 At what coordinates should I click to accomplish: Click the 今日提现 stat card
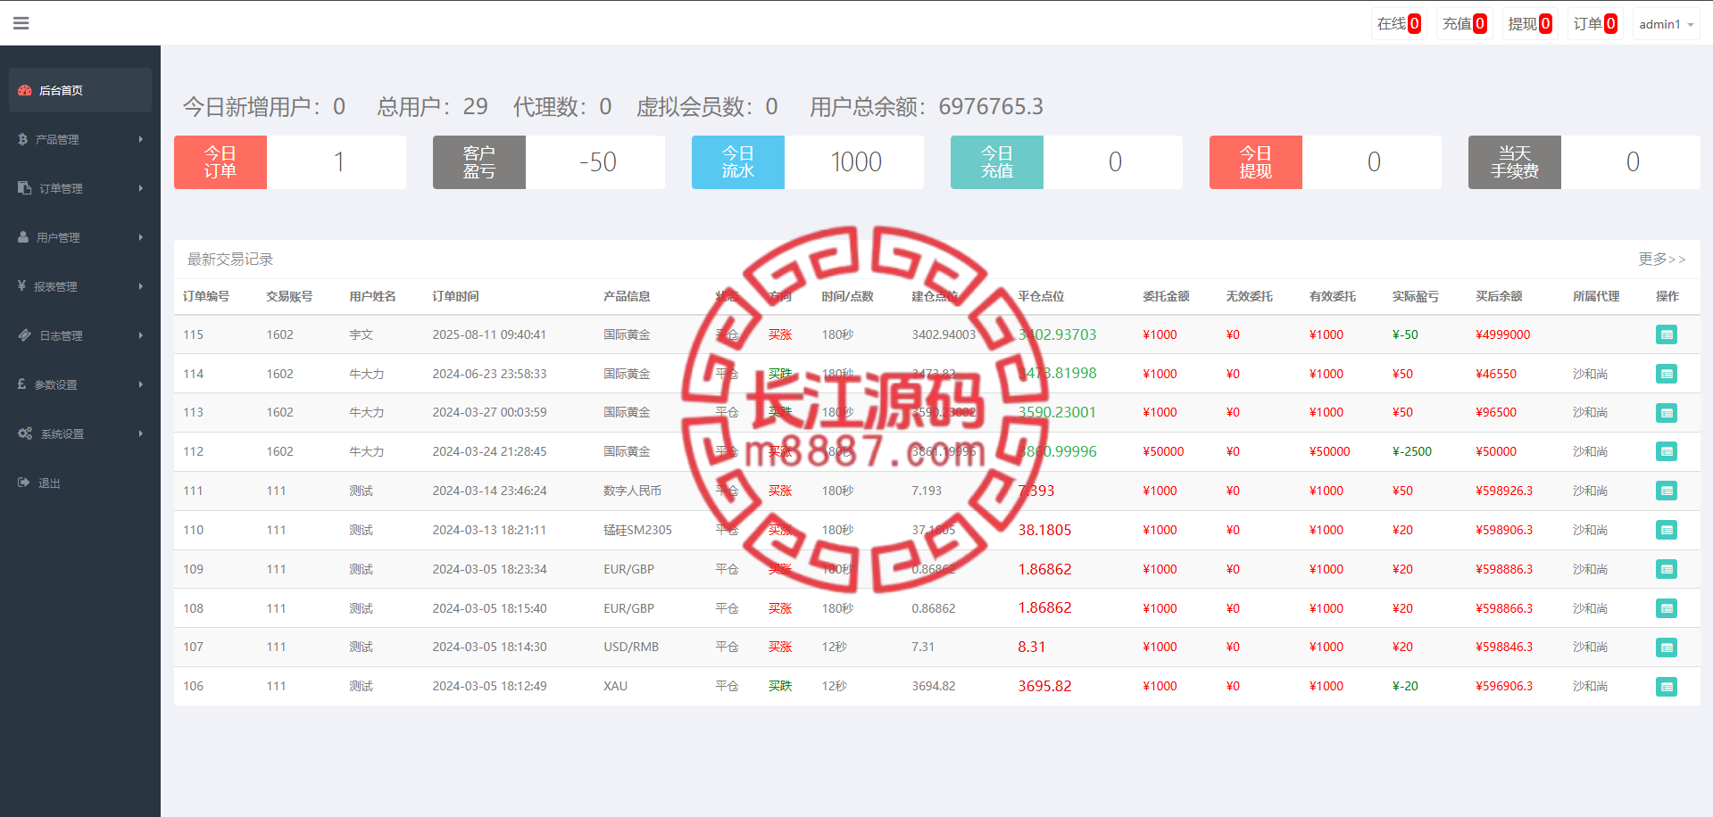coord(1326,162)
